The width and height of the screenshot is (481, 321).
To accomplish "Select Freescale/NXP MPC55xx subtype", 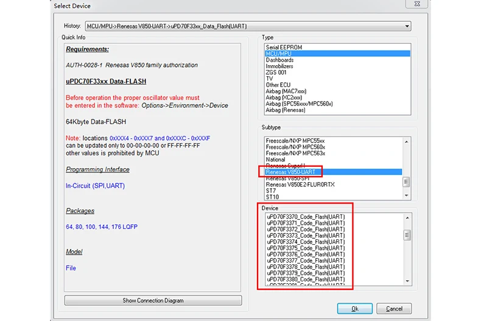I will 334,141.
